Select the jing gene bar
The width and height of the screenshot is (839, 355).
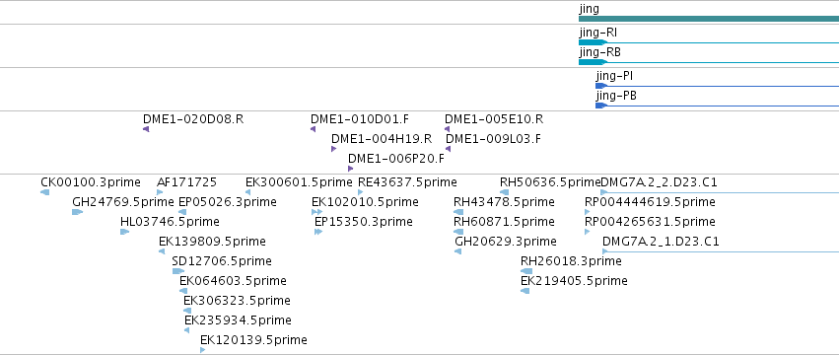pyautogui.click(x=709, y=19)
